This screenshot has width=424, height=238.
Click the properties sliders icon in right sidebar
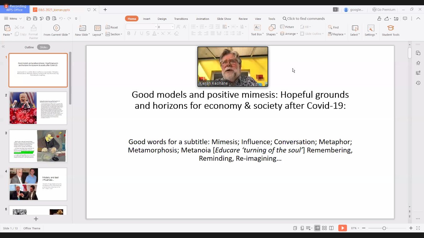click(418, 73)
